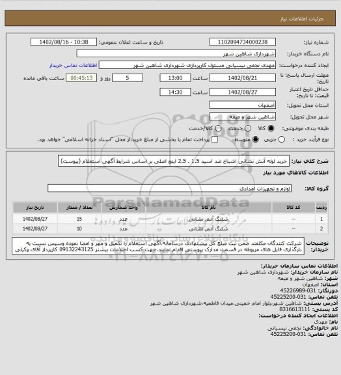Click the delivery city field شاهین شهر و میمه
Image resolution: width=341 pixels, height=375 pixels.
pyautogui.click(x=243, y=117)
